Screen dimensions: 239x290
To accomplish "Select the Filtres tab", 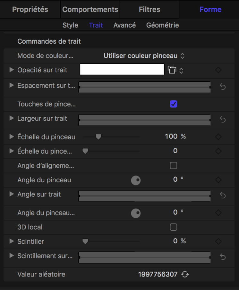I will click(x=149, y=9).
